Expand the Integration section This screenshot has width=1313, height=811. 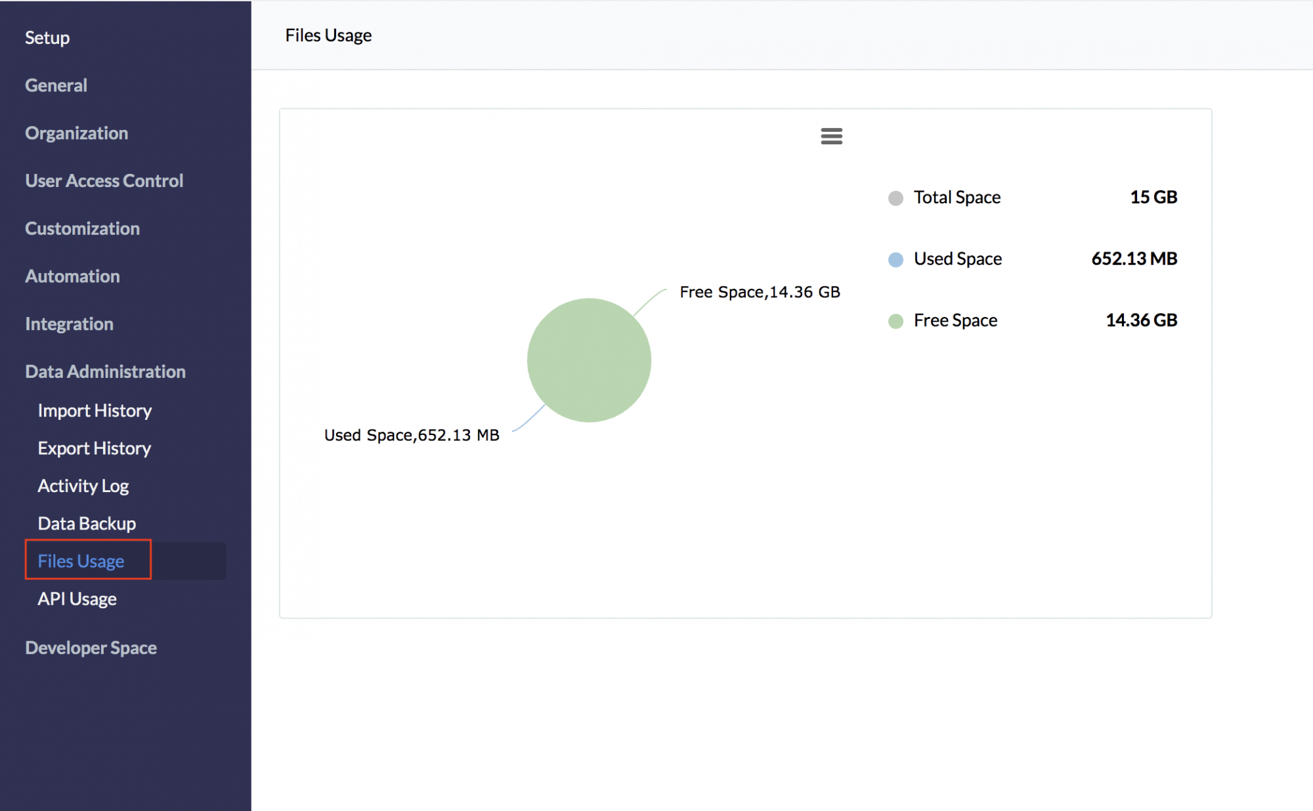[69, 324]
